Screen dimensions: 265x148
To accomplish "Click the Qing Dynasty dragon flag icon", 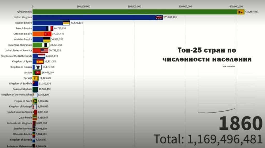I will click(240, 12).
